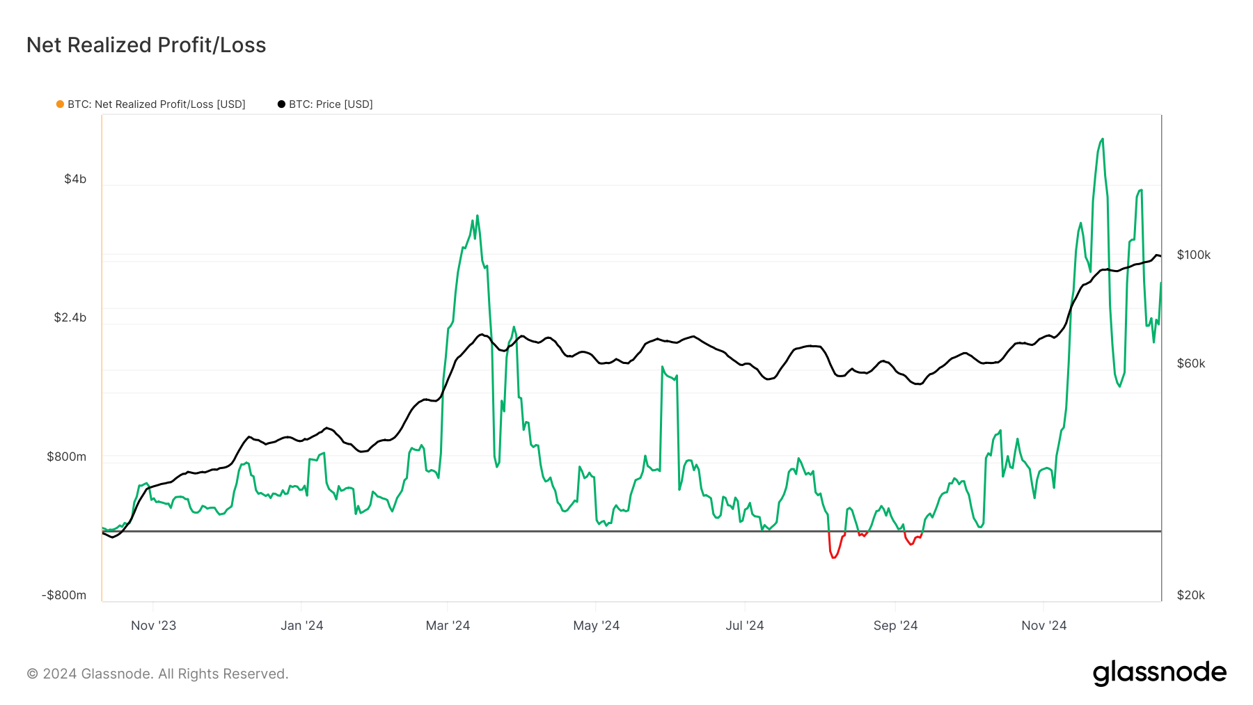This screenshot has height=705, width=1253.
Task: Click the black BTC Price legend dot
Action: coord(281,104)
